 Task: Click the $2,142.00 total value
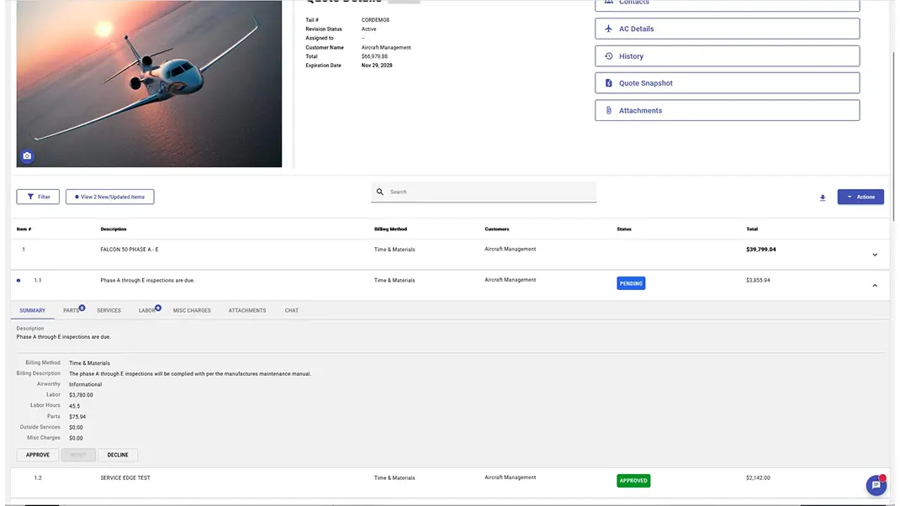[x=758, y=478]
